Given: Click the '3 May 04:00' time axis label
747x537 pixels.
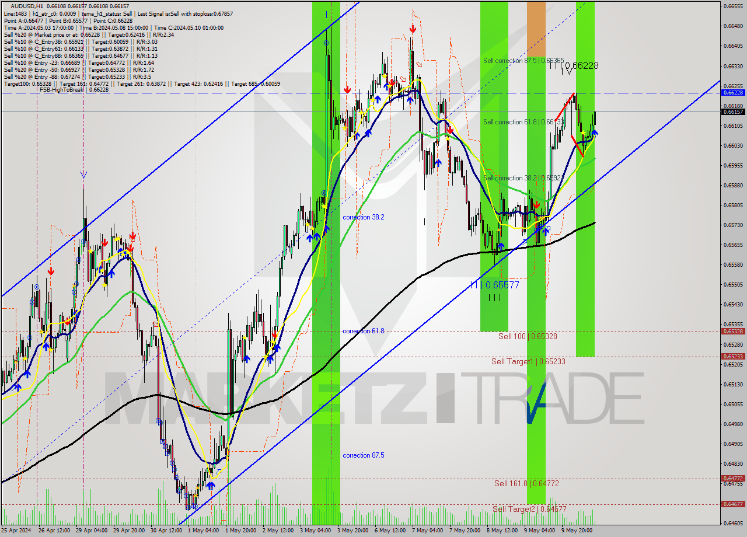Looking at the screenshot, I should pyautogui.click(x=315, y=531).
